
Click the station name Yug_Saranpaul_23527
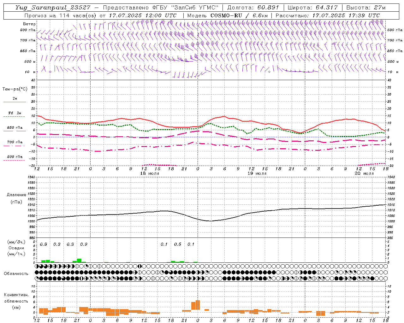53,8
